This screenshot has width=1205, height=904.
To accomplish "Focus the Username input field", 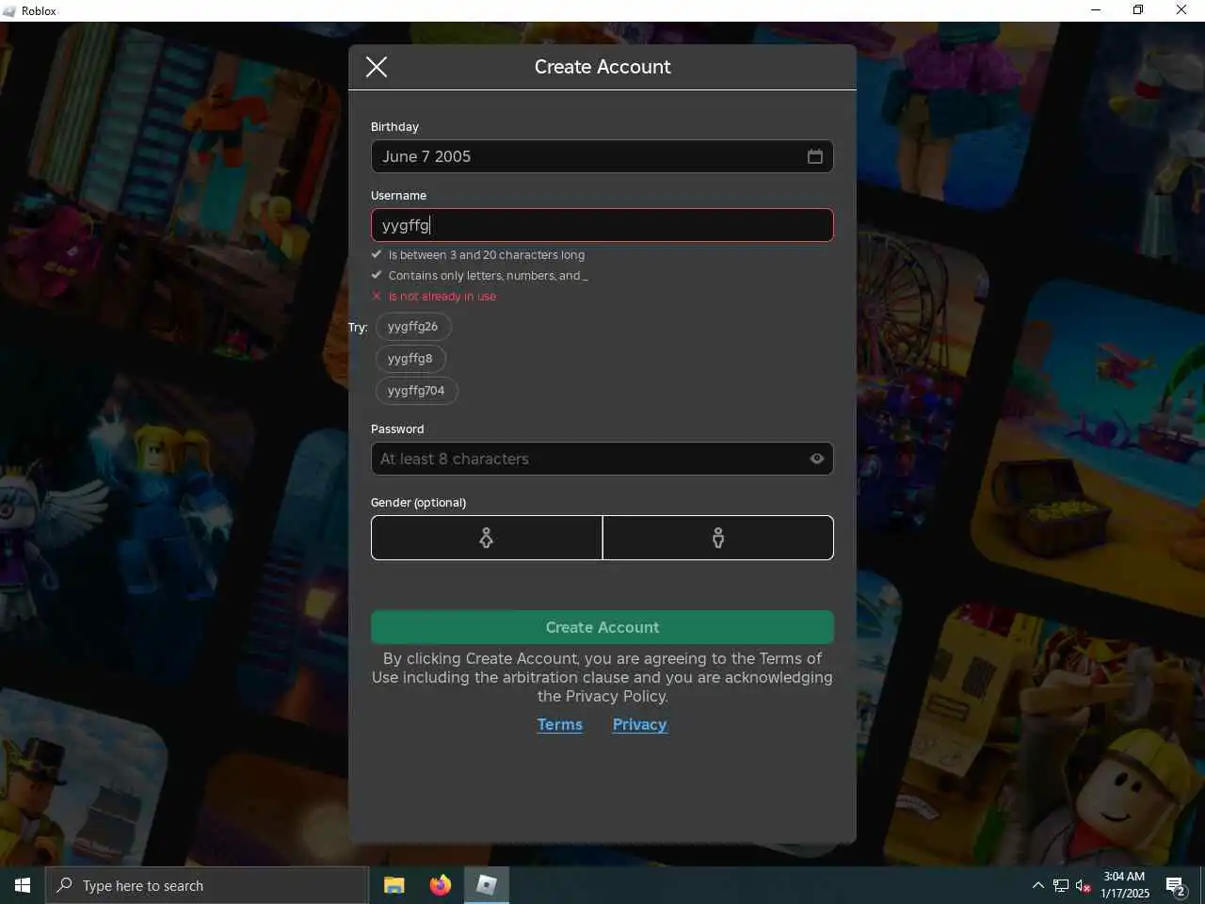I will click(x=602, y=225).
